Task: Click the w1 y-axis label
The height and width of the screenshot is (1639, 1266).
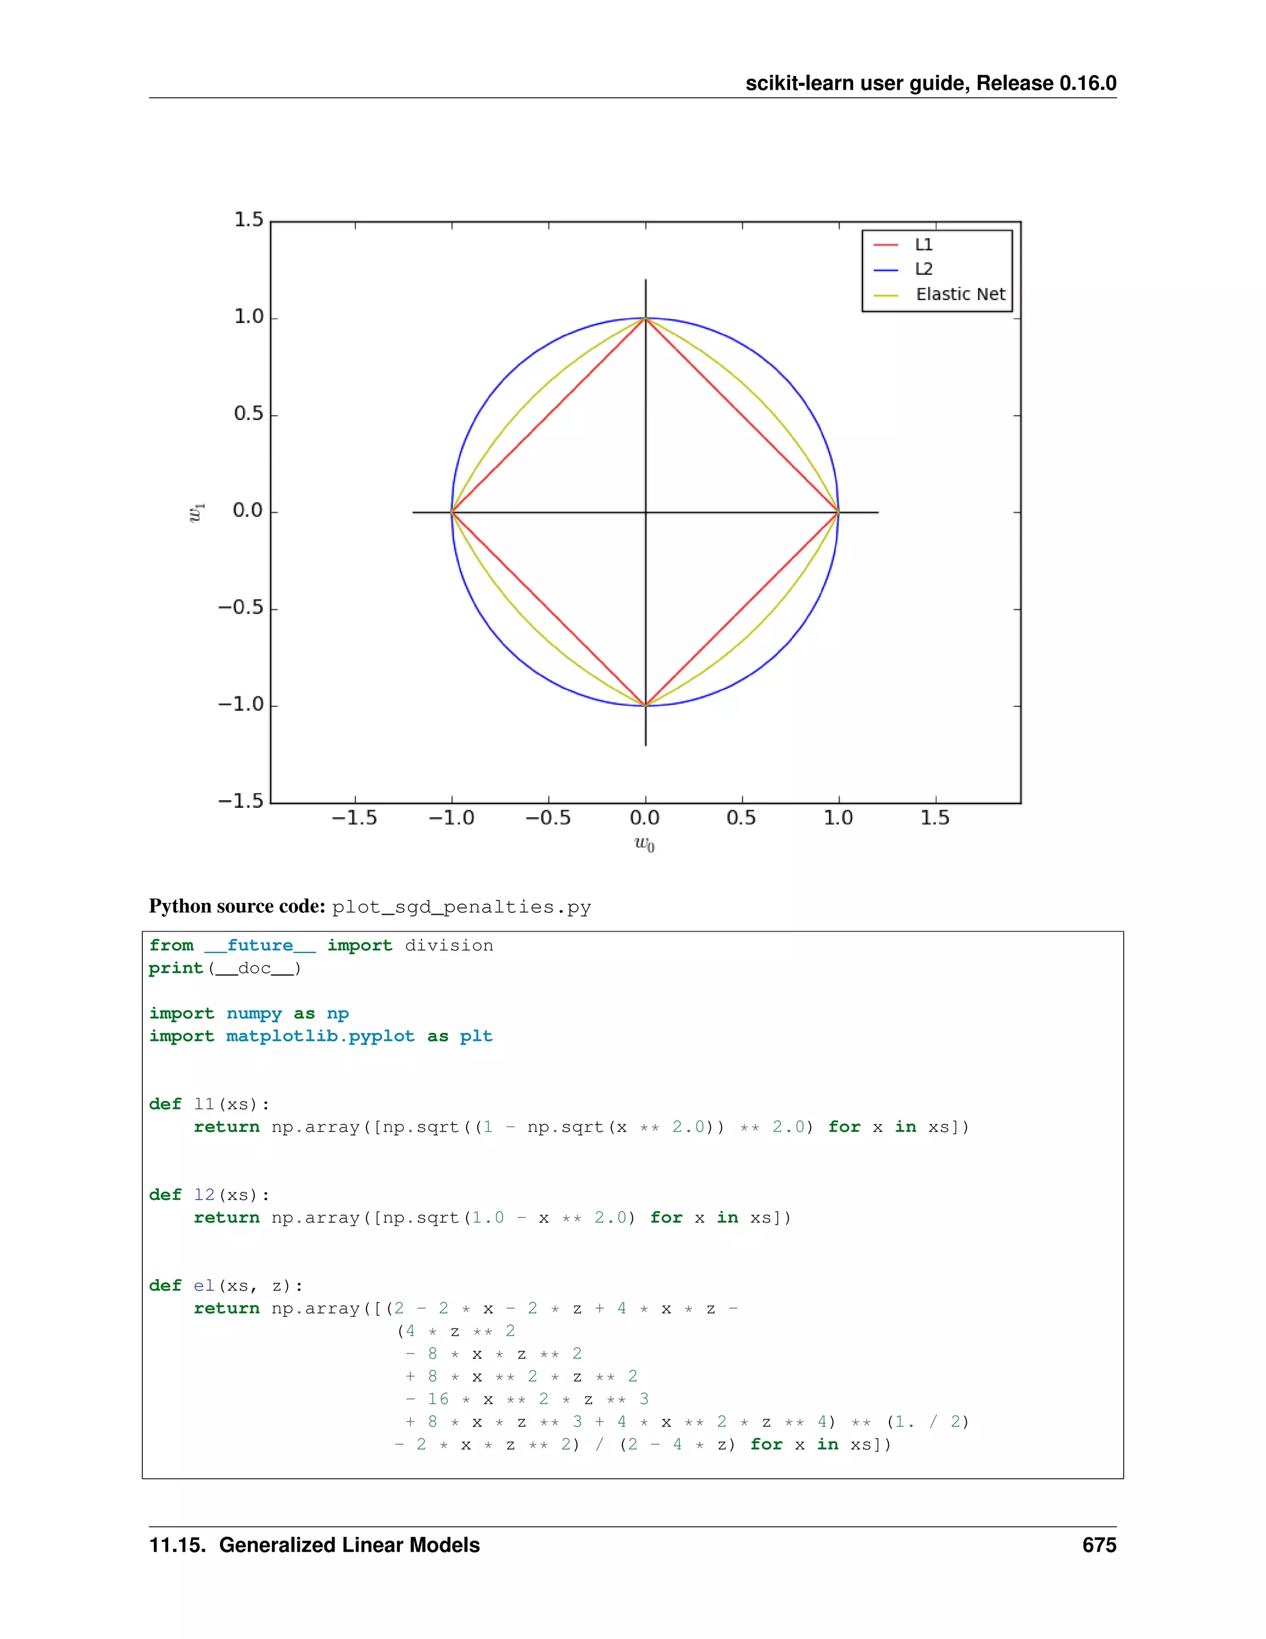Action: point(196,513)
